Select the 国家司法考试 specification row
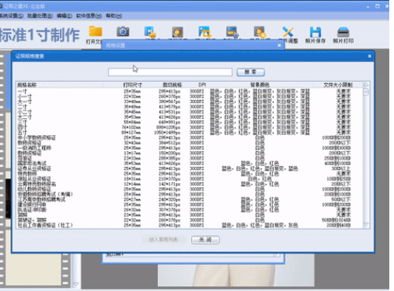394x291 pixels. [190, 164]
